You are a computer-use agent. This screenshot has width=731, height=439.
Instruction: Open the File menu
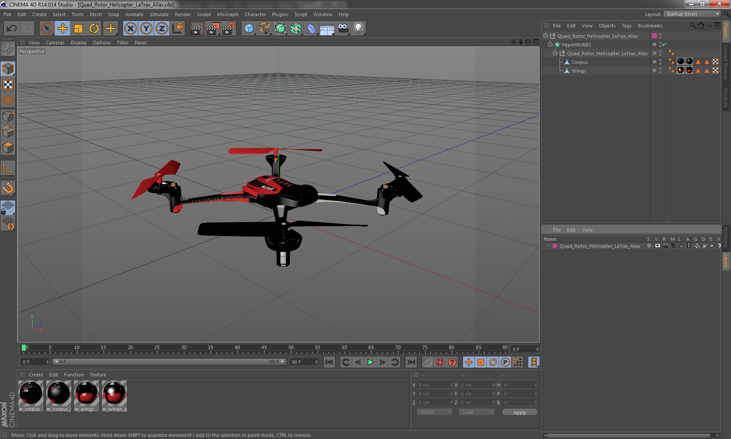point(7,14)
